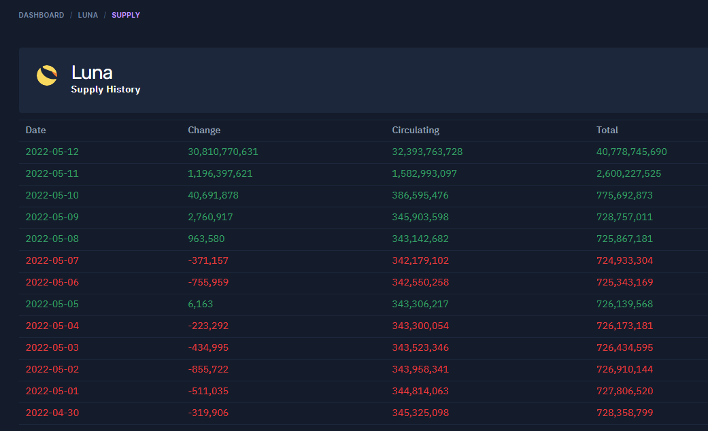This screenshot has width=708, height=431.
Task: Select the date 2022-05-05
Action: coord(52,304)
